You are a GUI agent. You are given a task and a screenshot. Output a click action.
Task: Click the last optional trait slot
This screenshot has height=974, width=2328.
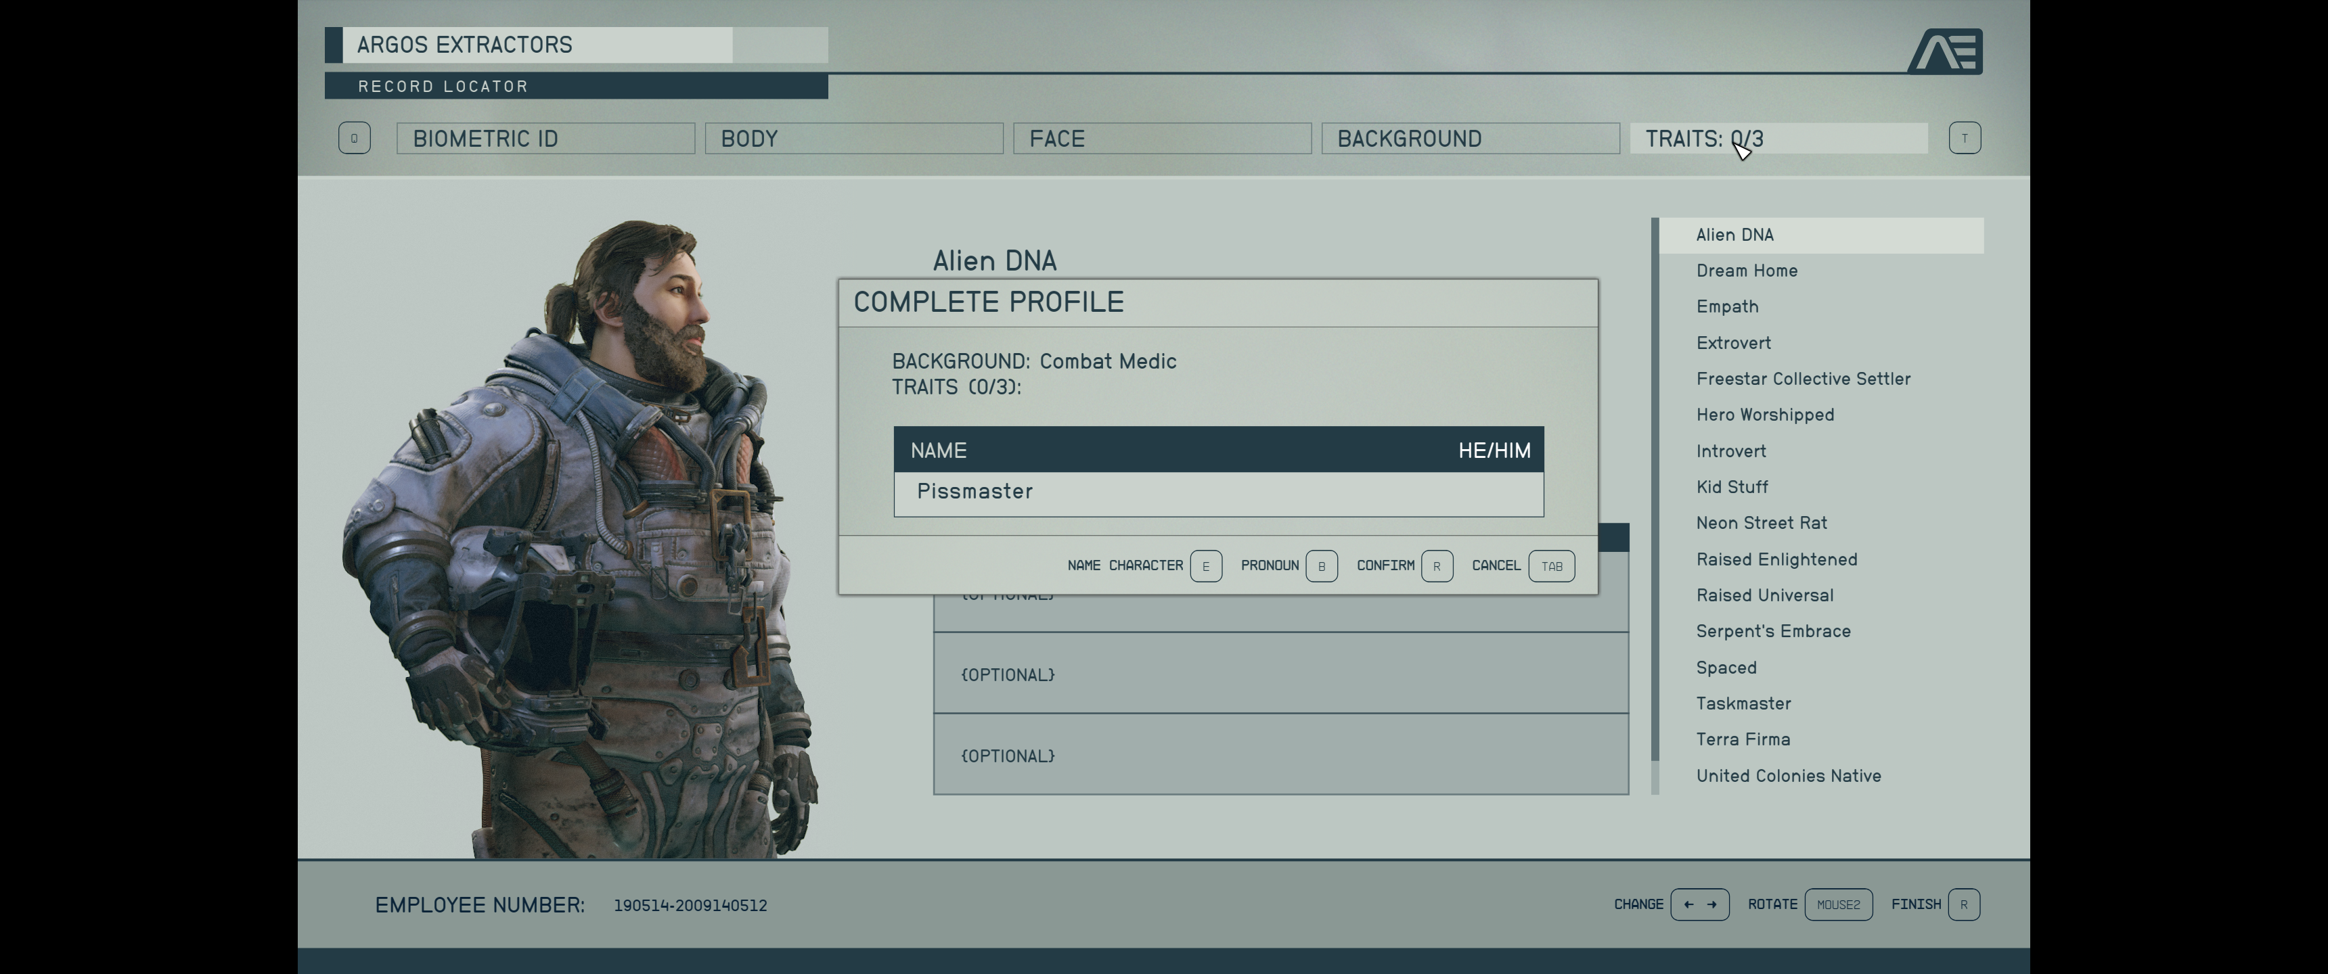1280,754
